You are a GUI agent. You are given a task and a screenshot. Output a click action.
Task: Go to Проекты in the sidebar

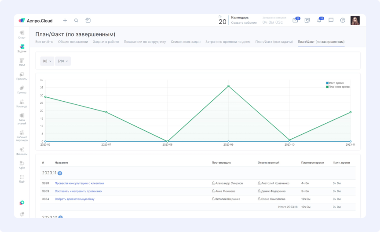[x=22, y=76]
